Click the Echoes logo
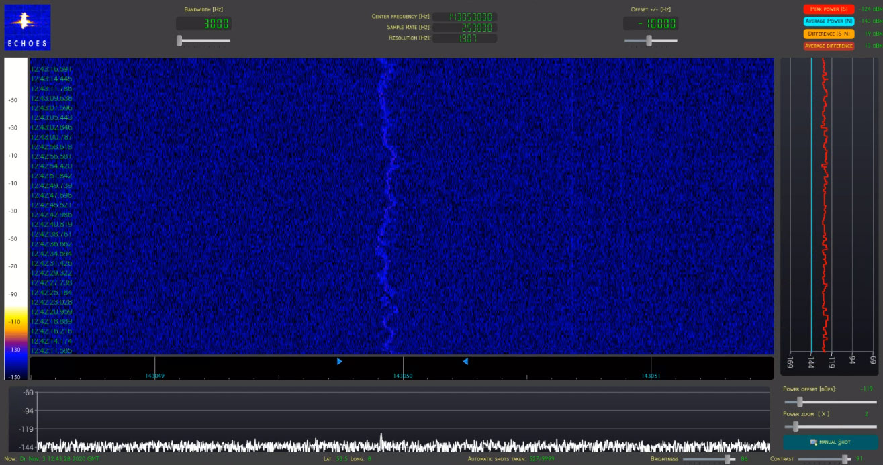 point(28,28)
